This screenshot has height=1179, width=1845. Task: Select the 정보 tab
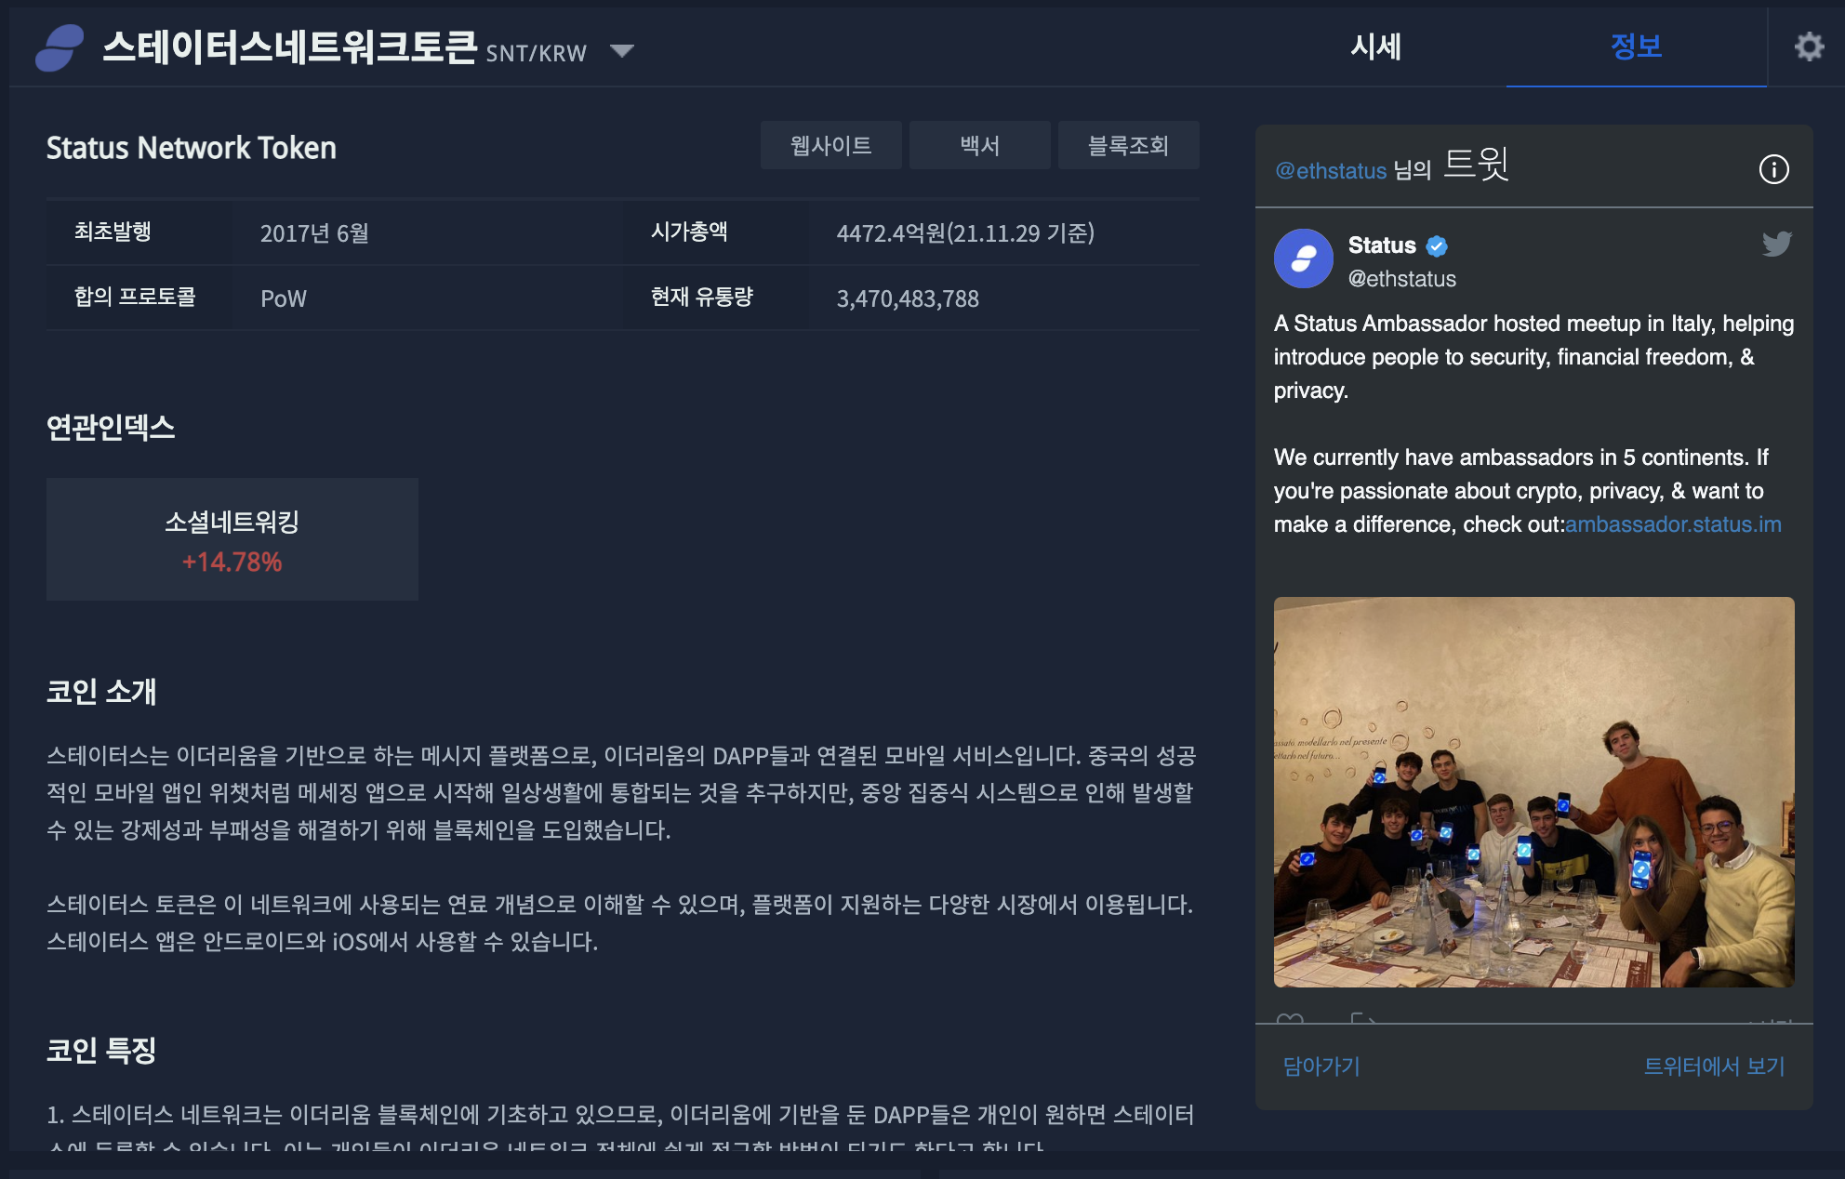[x=1636, y=46]
